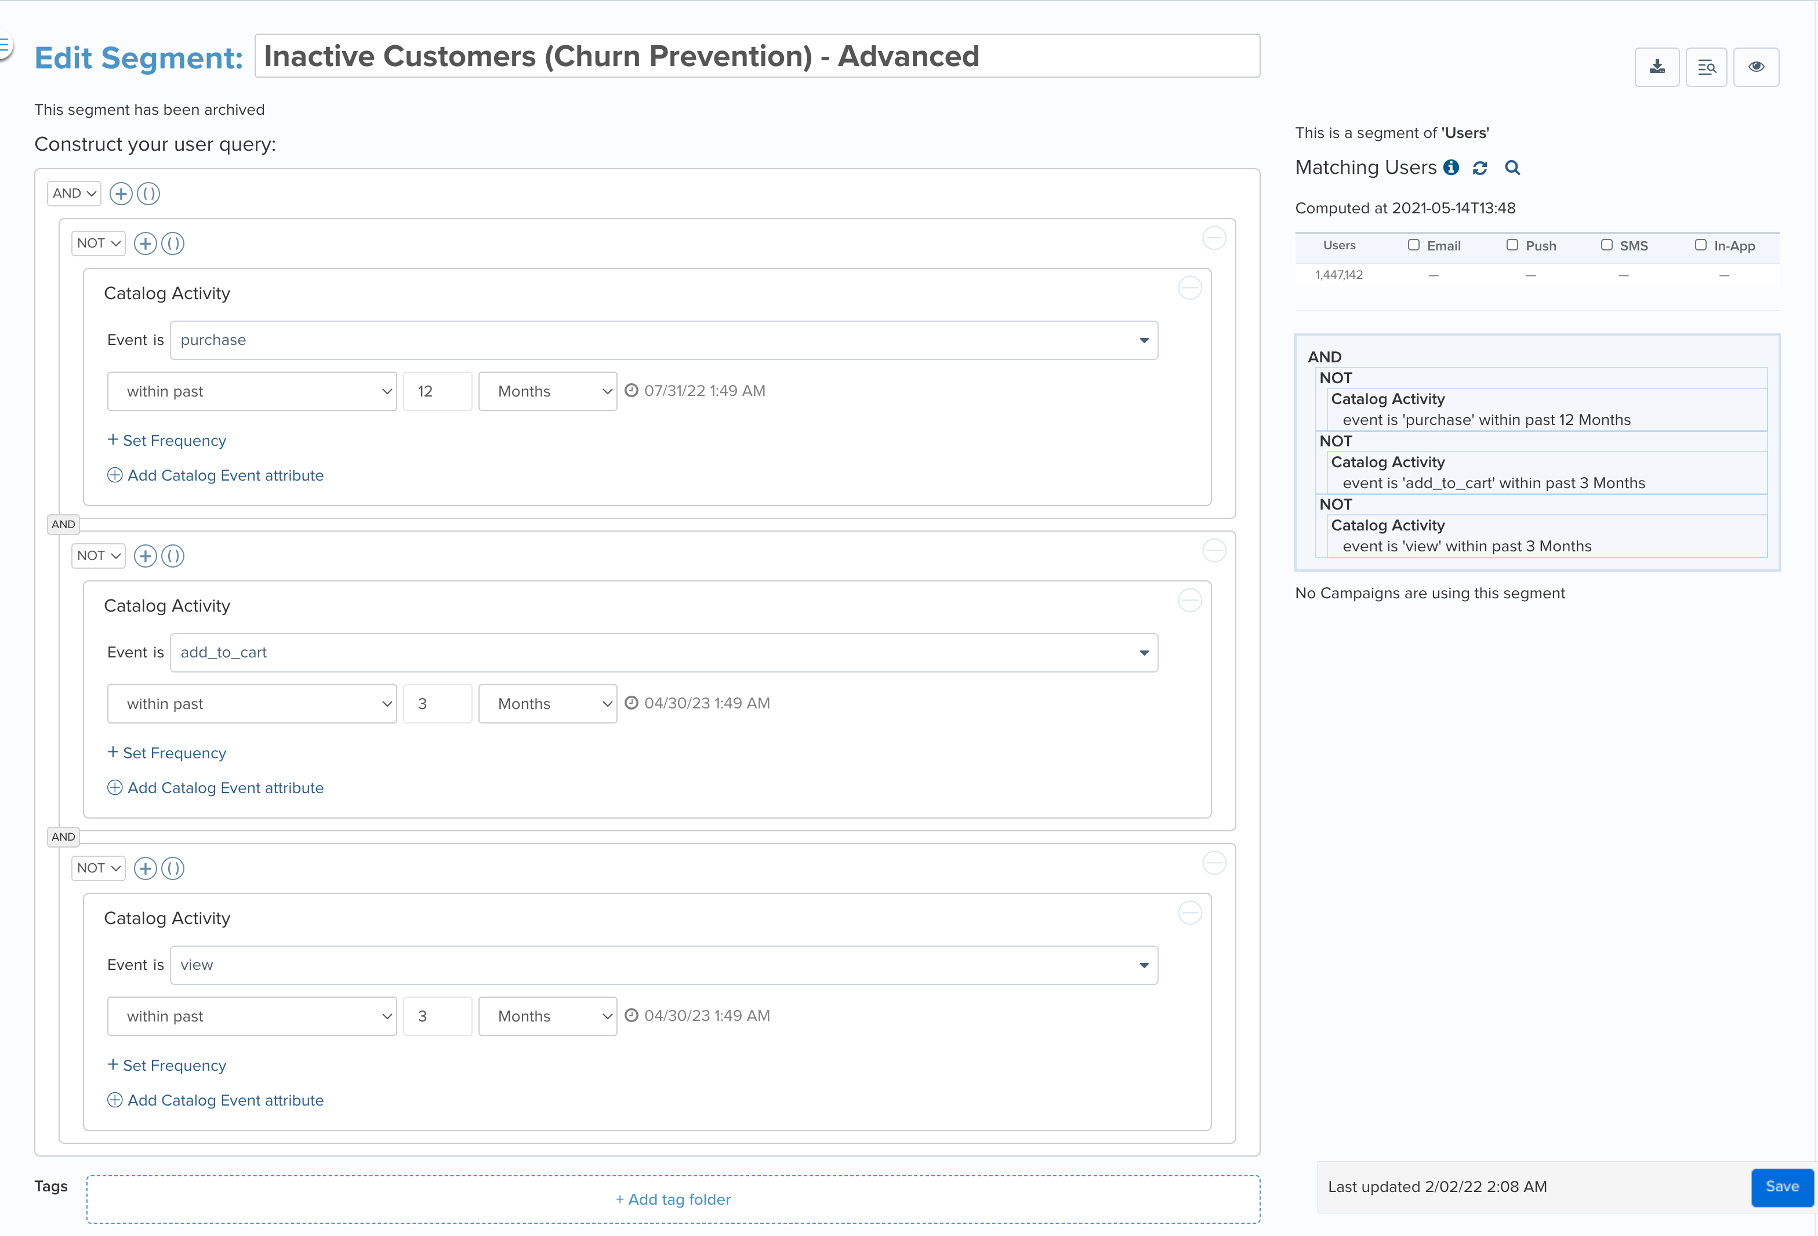Click the AND connector above view group
1818x1236 pixels.
63,837
